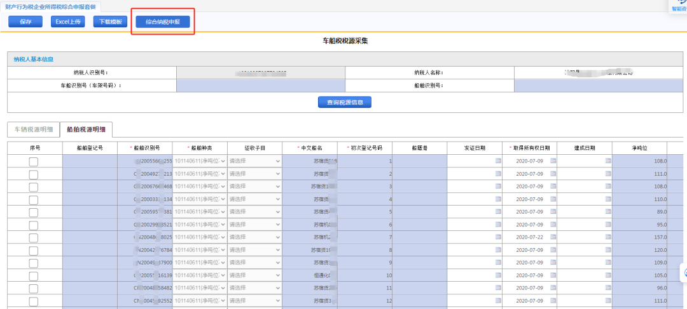Image resolution: width=687 pixels, height=309 pixels.
Task: Open 建成日期 calendar icon in row 5
Action: pos(608,212)
